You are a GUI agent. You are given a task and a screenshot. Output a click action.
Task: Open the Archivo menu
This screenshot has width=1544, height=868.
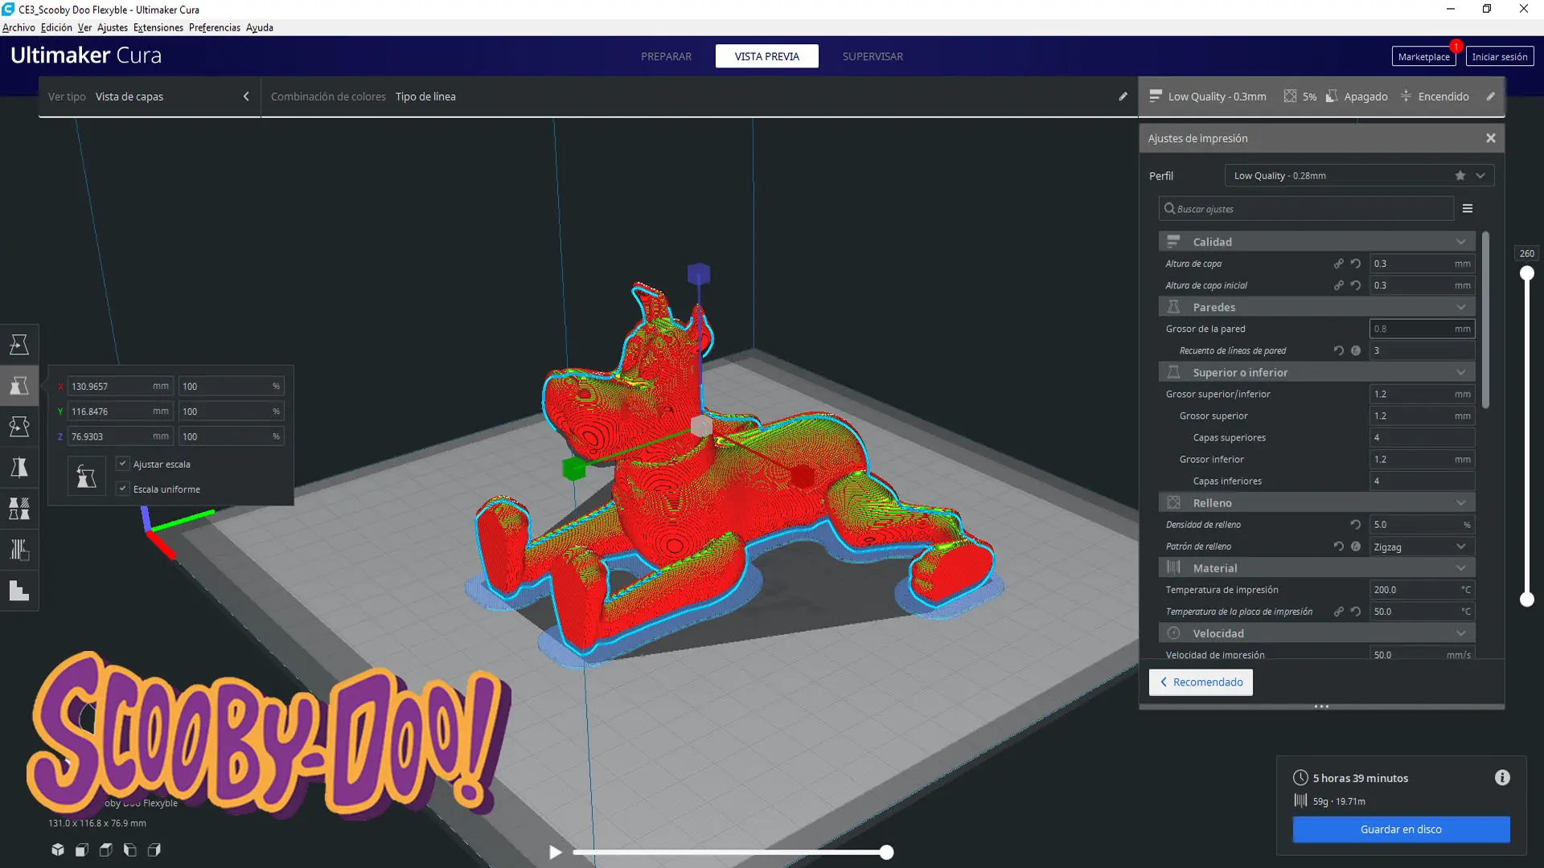[18, 27]
